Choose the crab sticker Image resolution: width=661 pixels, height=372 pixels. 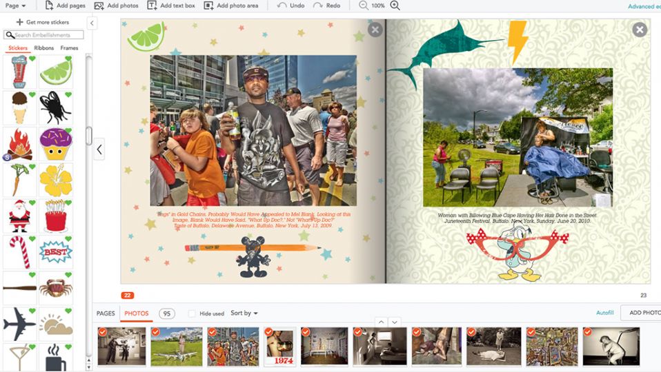(56, 288)
